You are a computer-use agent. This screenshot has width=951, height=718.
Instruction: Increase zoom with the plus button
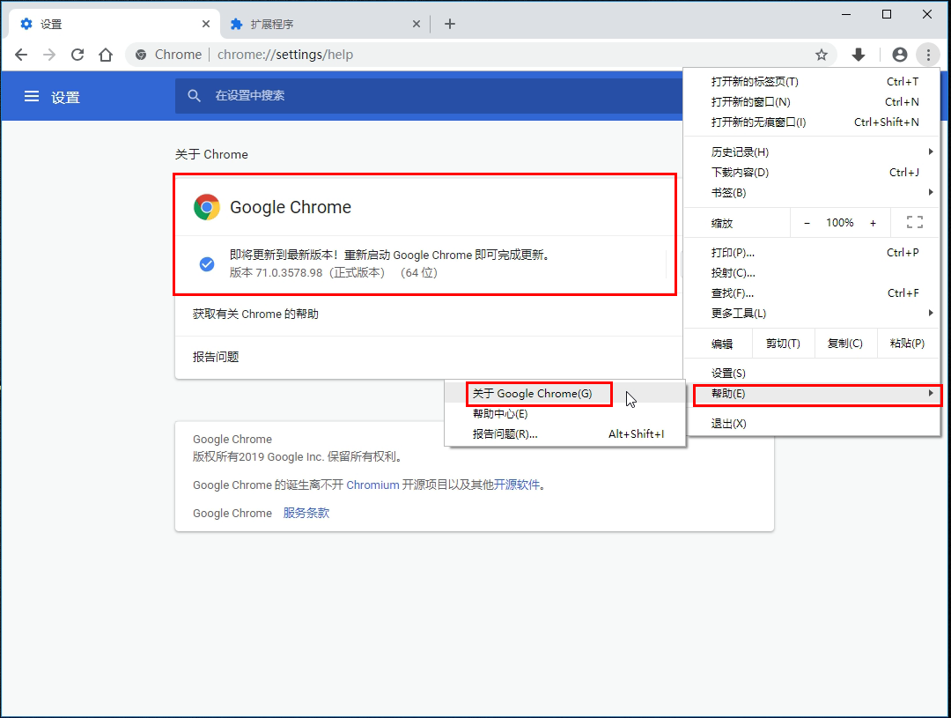tap(873, 224)
